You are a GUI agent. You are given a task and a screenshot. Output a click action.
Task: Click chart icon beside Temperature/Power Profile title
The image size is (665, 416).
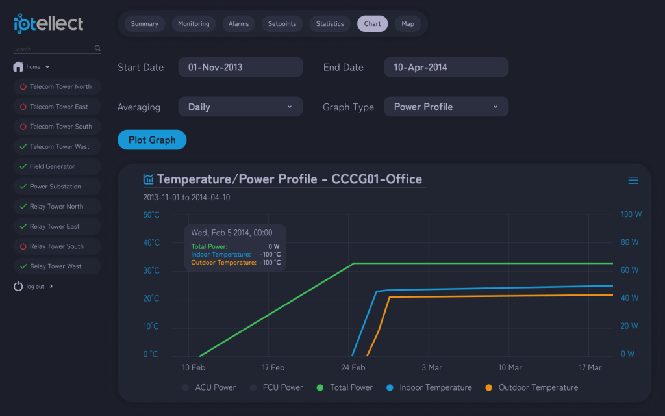(149, 179)
